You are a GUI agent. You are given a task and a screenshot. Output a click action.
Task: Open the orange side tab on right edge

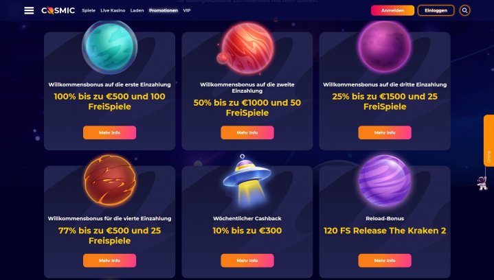tap(489, 141)
